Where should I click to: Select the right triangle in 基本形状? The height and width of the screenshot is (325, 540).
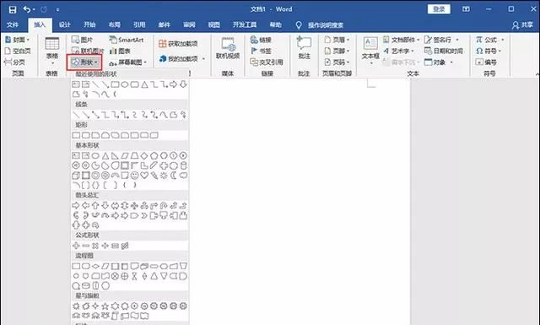point(115,156)
